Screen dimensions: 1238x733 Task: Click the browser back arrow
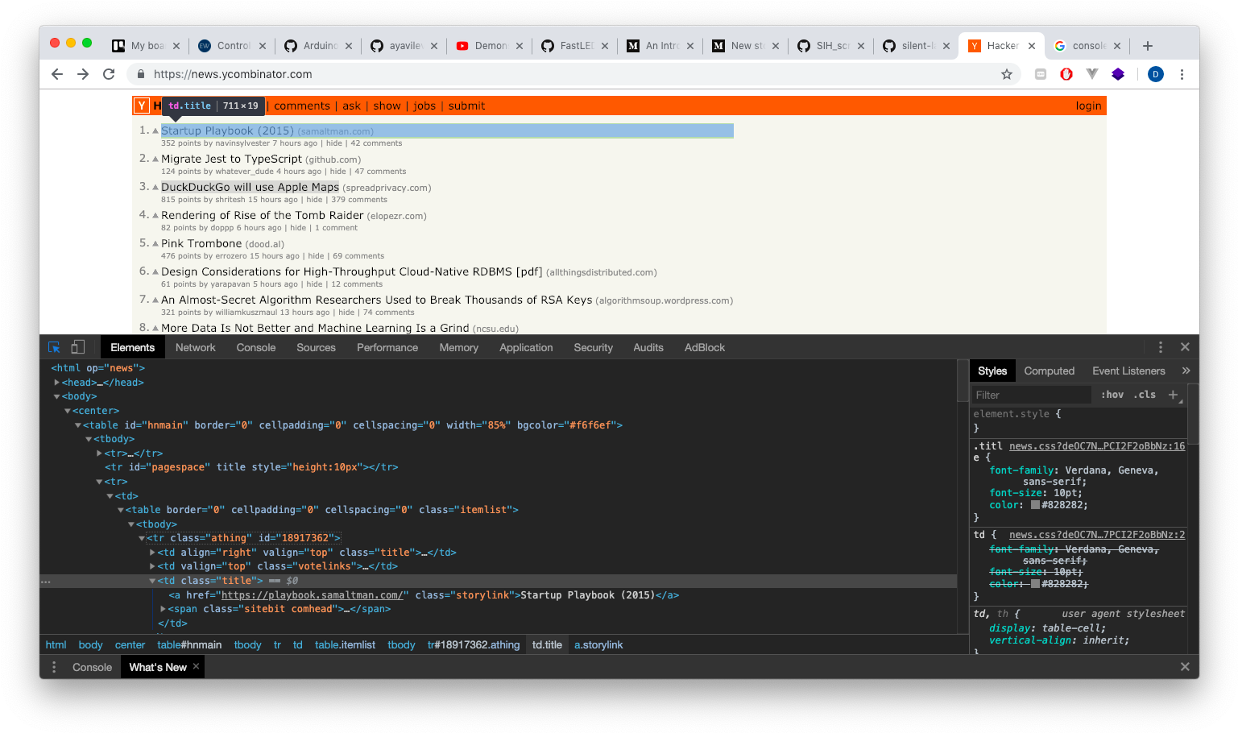click(x=56, y=74)
